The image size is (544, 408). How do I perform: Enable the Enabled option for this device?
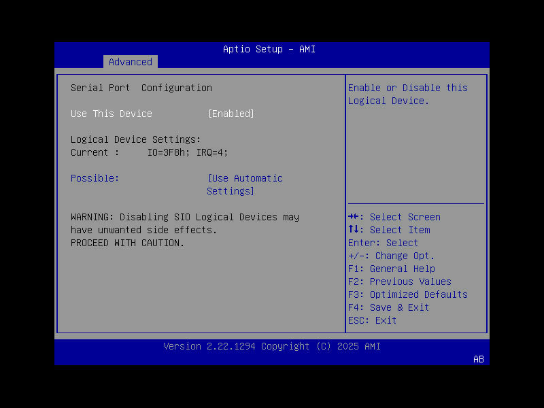tap(231, 114)
